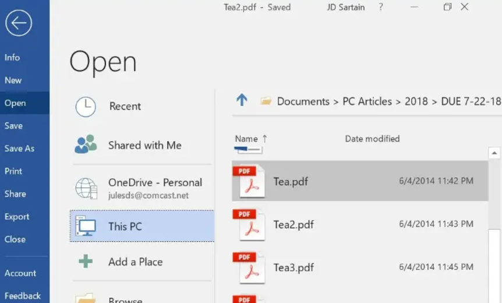Choose Save As in the sidebar
This screenshot has width=502, height=303.
[19, 149]
